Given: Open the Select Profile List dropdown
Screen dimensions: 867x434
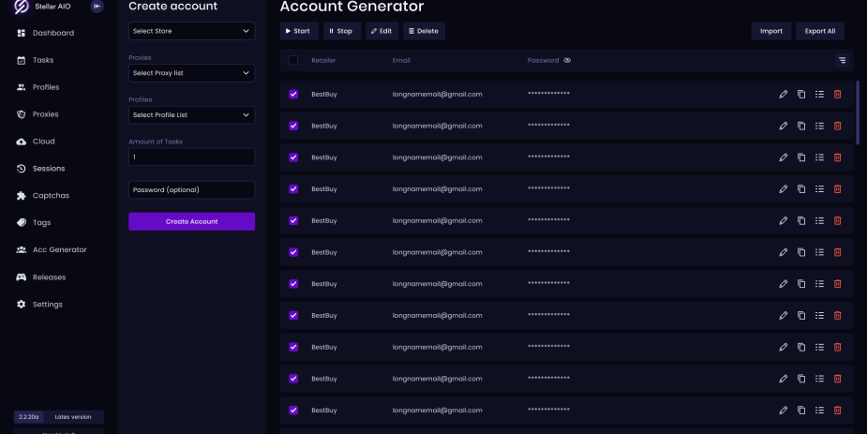Looking at the screenshot, I should pyautogui.click(x=192, y=115).
